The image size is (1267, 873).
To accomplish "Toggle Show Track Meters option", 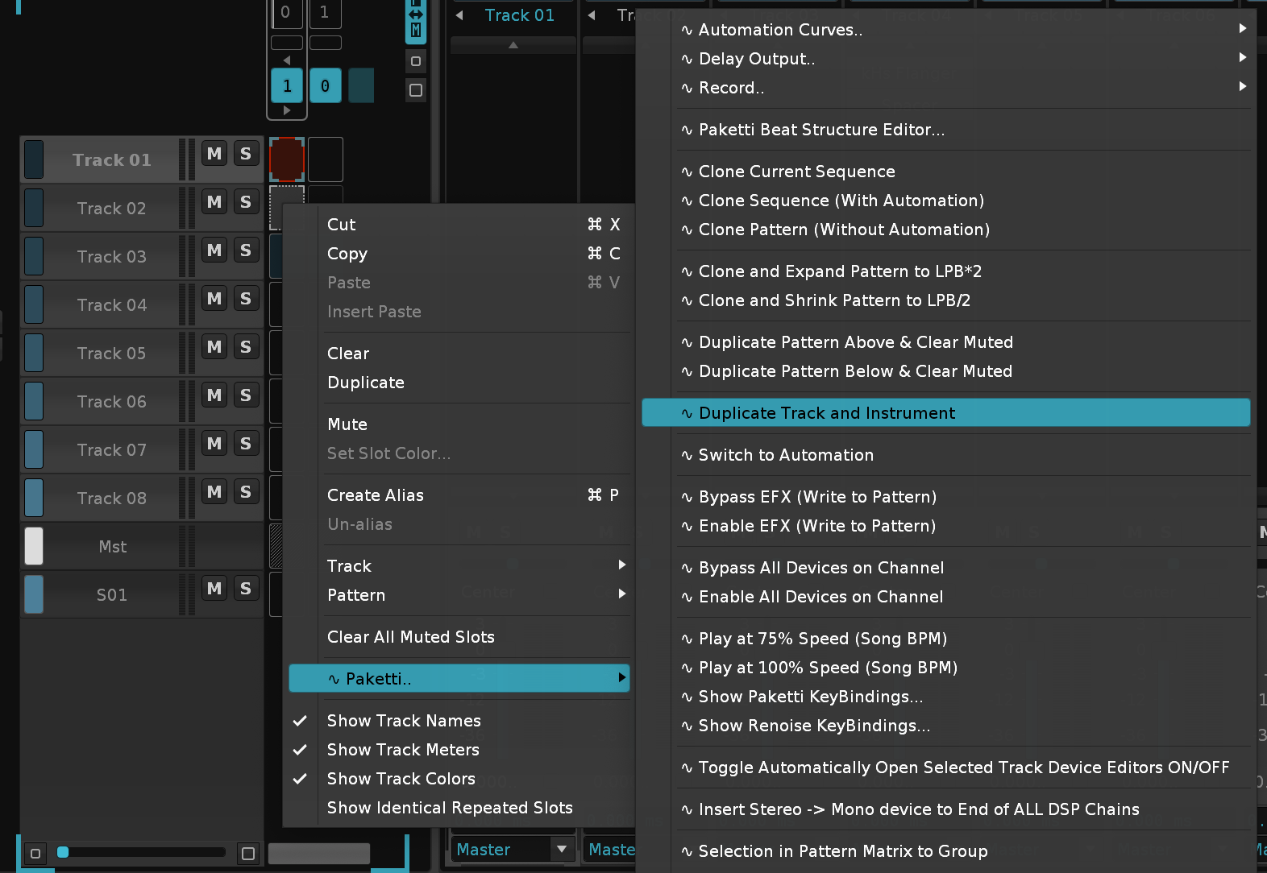I will coord(403,750).
